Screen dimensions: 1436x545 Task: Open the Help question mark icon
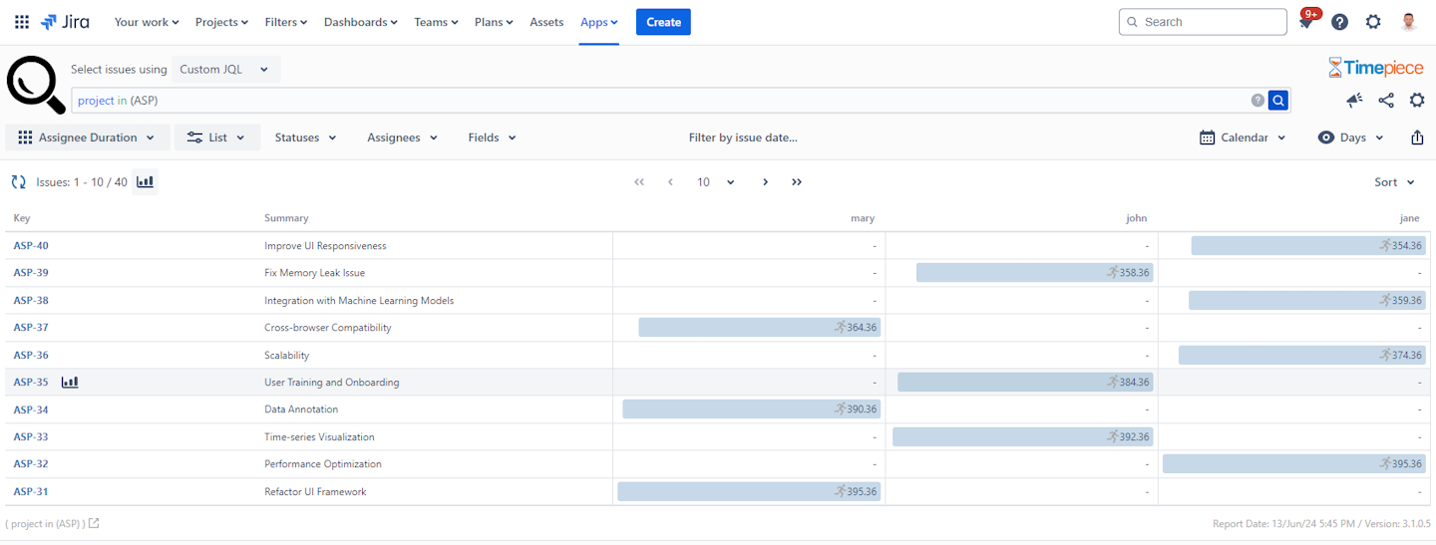(x=1340, y=22)
